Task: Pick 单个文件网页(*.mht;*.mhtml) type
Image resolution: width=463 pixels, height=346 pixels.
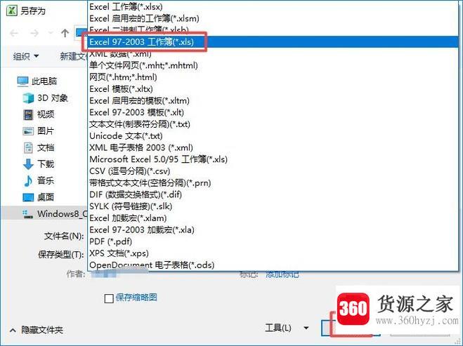Action: pyautogui.click(x=273, y=65)
